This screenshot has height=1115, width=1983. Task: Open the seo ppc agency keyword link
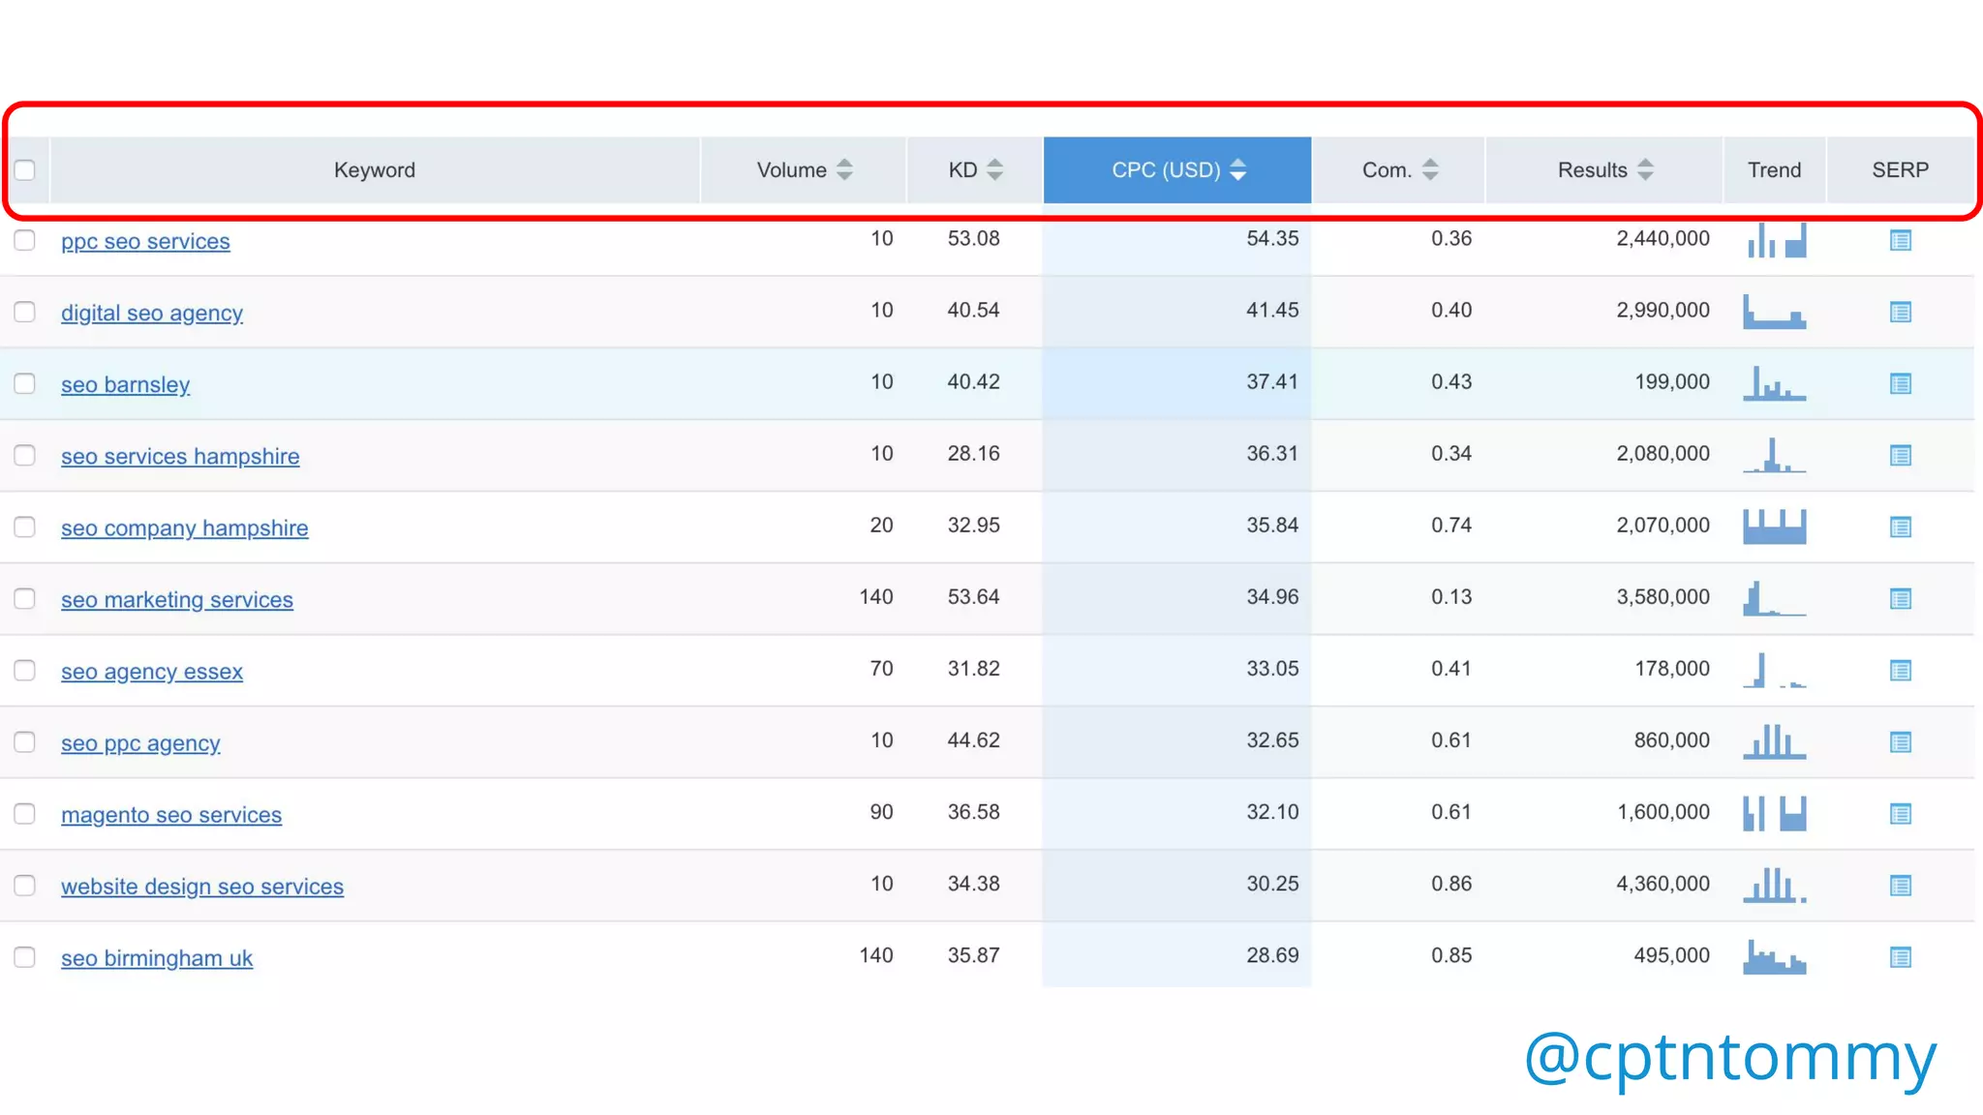(x=140, y=743)
